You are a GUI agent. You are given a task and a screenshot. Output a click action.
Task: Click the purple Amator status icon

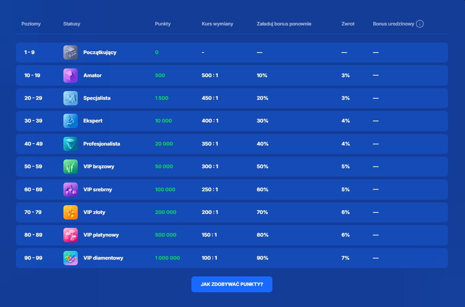pyautogui.click(x=70, y=76)
